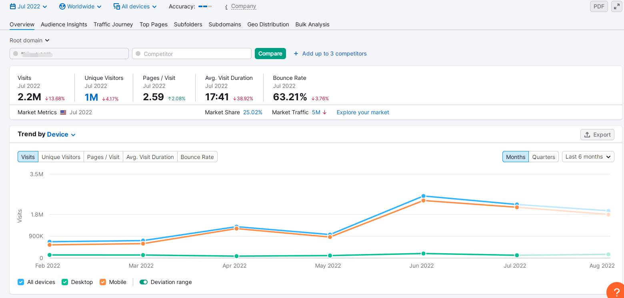Uncheck the Desktop series checkbox

tap(65, 282)
